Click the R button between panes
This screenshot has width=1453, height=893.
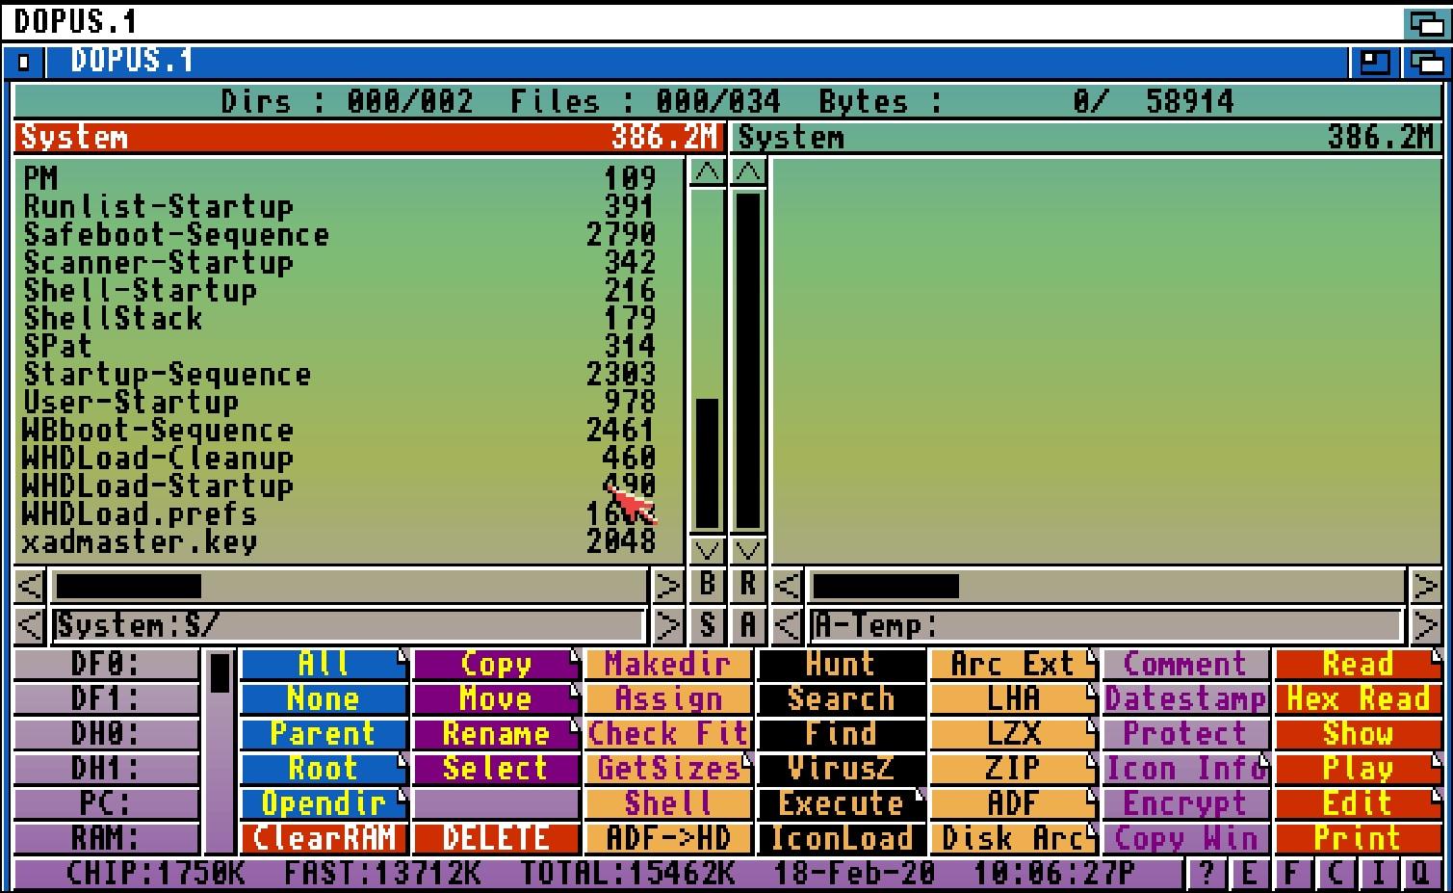748,585
